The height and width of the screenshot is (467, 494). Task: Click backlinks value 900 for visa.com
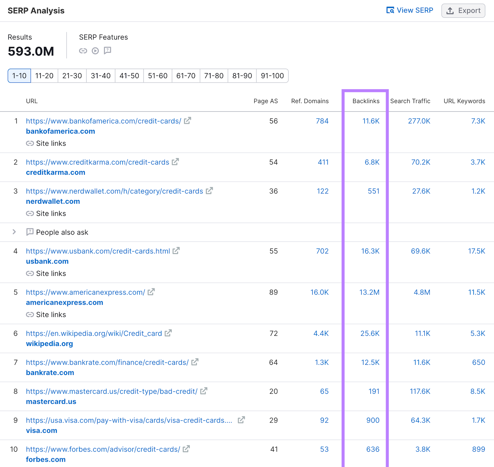tap(373, 420)
